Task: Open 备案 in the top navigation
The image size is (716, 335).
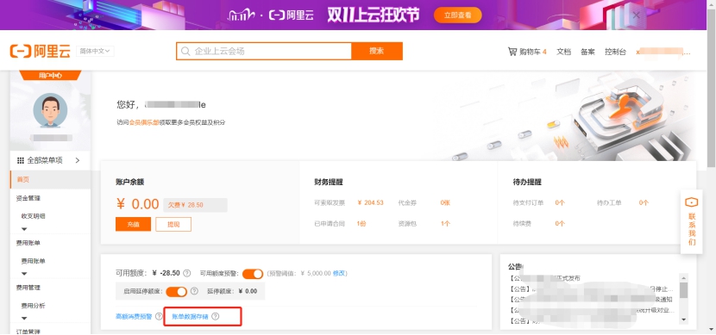Action: 587,52
